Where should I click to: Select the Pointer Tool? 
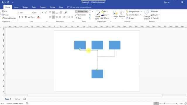[x=82, y=11]
